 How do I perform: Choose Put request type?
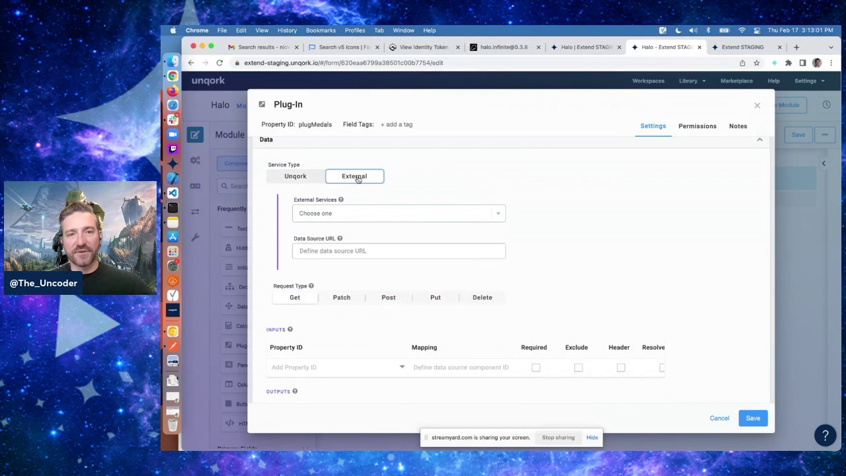(436, 297)
